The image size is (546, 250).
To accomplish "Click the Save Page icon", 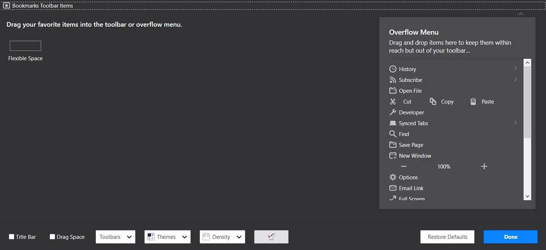I will (393, 145).
